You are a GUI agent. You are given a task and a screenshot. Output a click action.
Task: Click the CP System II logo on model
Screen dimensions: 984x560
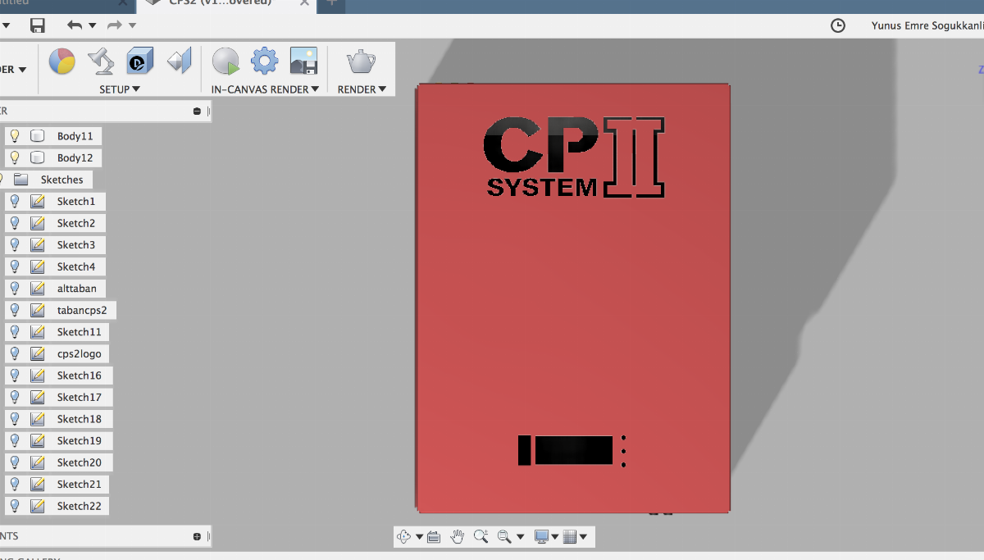pyautogui.click(x=574, y=157)
